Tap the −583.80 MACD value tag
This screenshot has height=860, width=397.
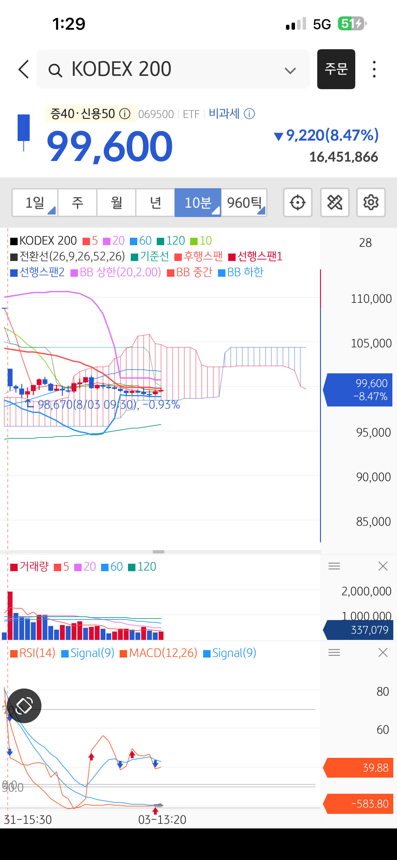(358, 804)
